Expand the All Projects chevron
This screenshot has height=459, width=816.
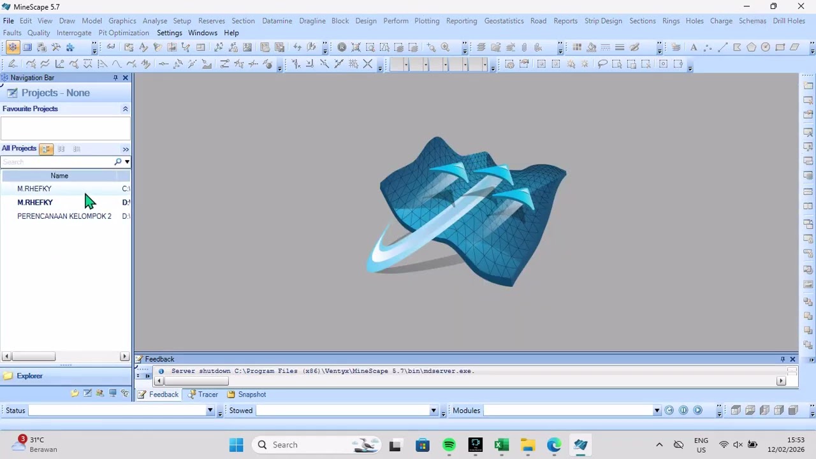coord(126,149)
